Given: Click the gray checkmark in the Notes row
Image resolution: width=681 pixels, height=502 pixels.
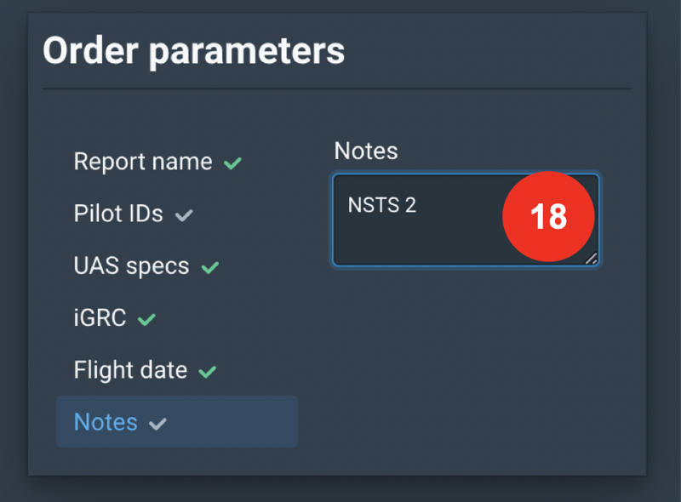Looking at the screenshot, I should 157,424.
